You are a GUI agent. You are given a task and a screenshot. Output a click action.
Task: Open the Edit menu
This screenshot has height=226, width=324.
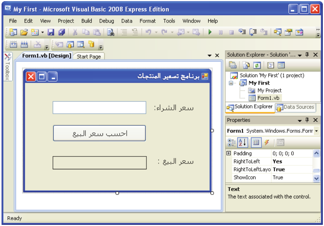28,21
